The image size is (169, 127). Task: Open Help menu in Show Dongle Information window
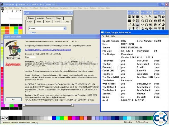[x=113, y=36]
